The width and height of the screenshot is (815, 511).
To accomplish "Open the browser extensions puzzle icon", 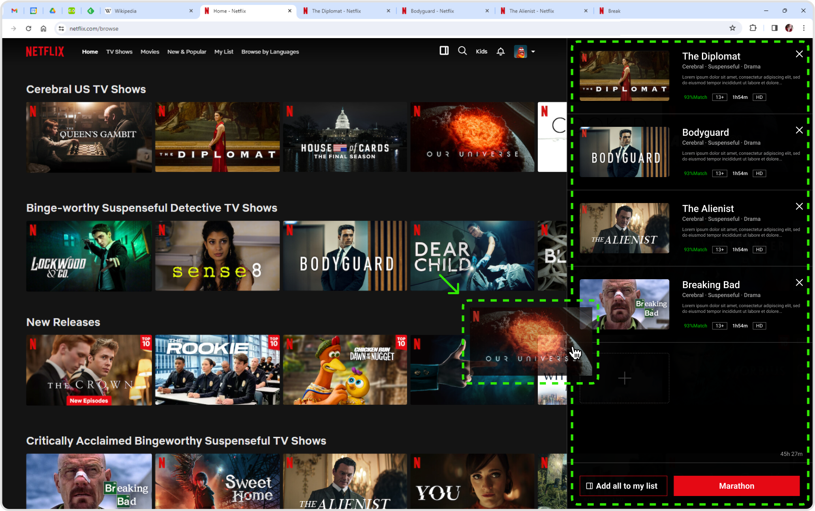I will click(x=753, y=28).
